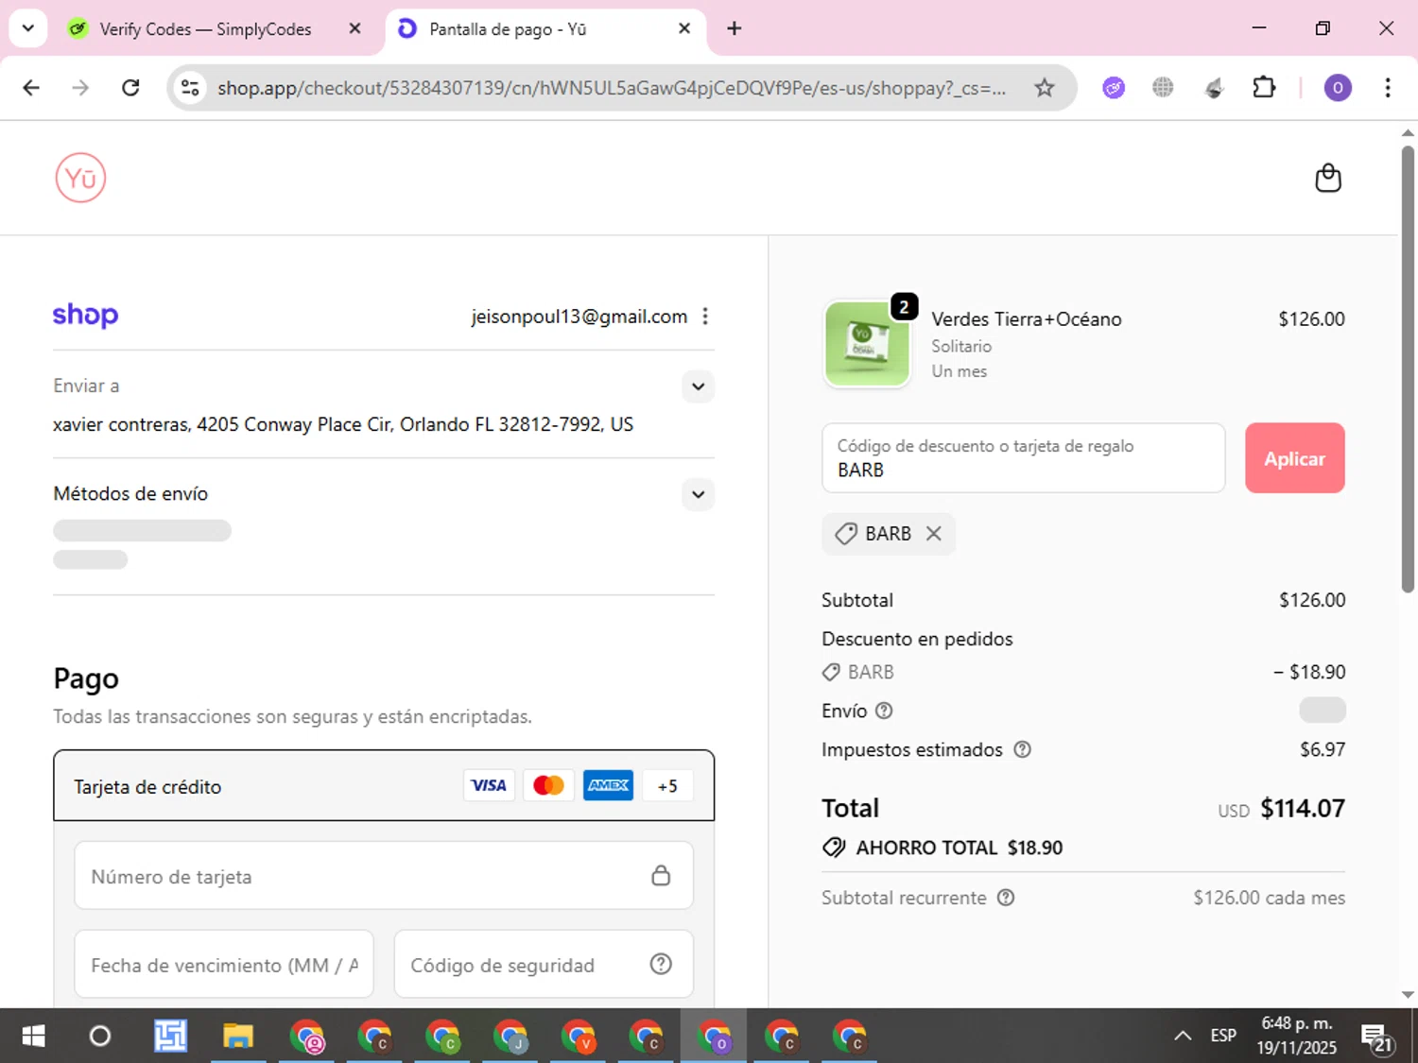The image size is (1418, 1063).
Task: Click the globe extension icon in toolbar
Action: [x=1163, y=88]
